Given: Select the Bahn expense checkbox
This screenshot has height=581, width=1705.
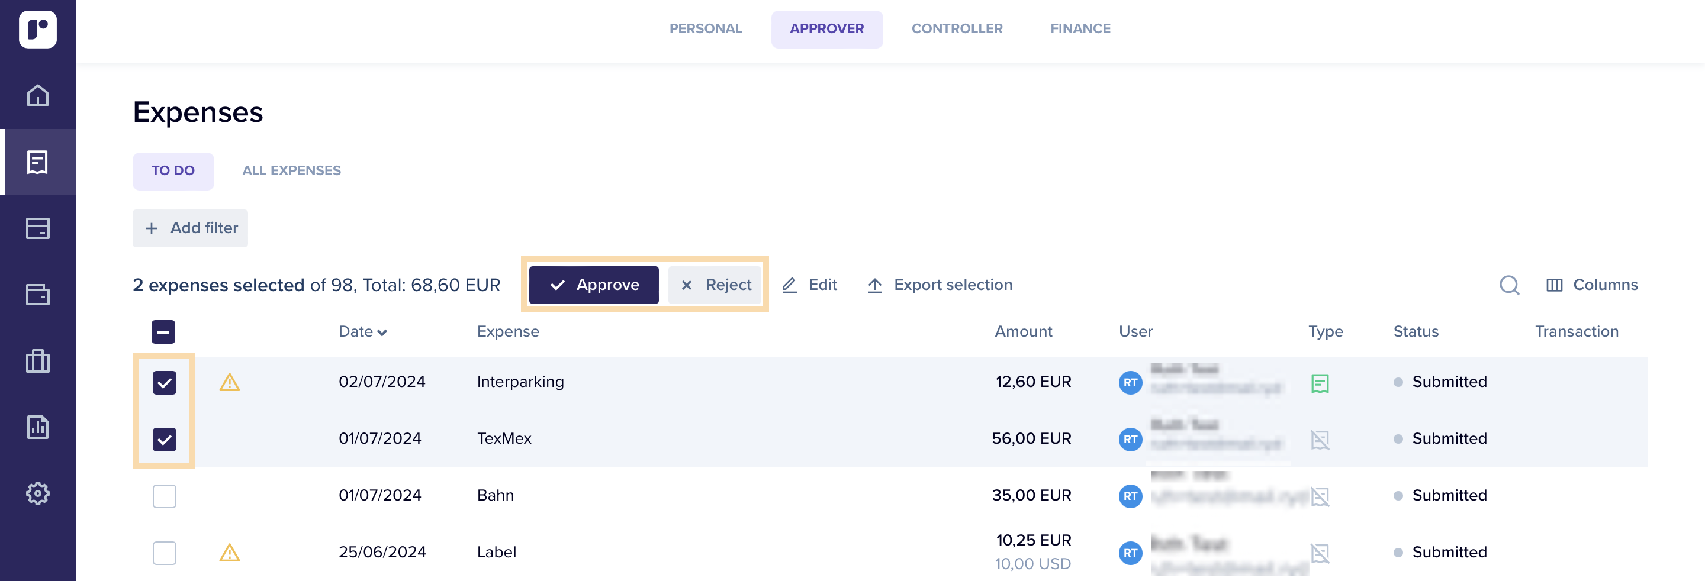Looking at the screenshot, I should pyautogui.click(x=164, y=495).
